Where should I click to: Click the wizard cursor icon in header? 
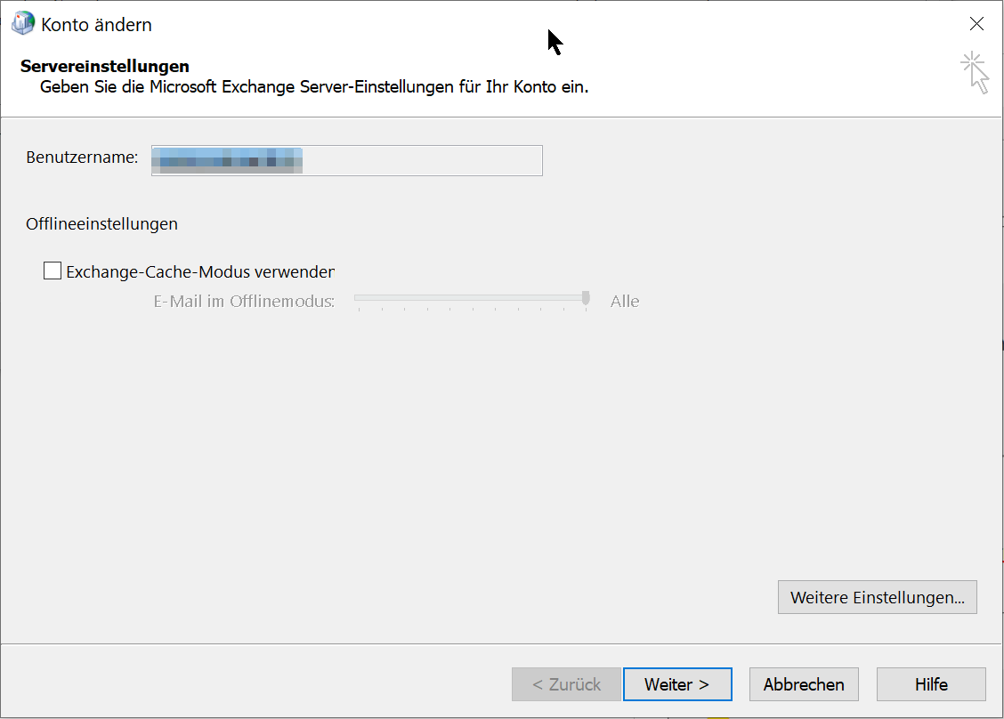(975, 72)
